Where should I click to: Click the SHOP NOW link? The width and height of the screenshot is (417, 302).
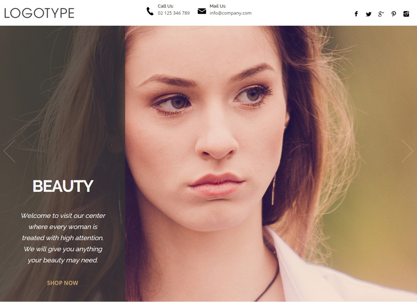[63, 283]
